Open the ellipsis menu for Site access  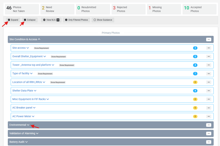(209, 48)
